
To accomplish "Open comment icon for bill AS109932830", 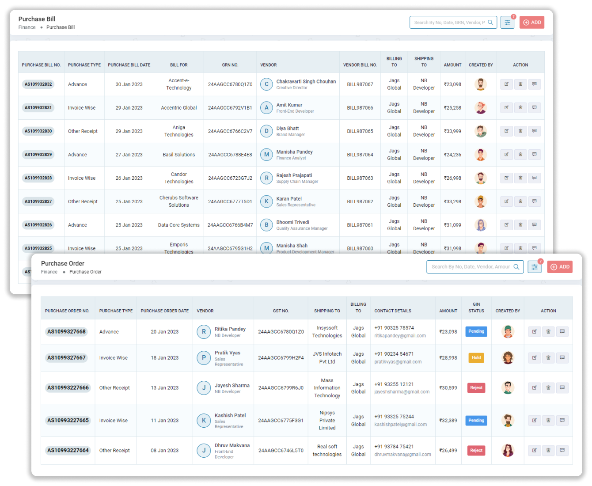I will pyautogui.click(x=535, y=131).
